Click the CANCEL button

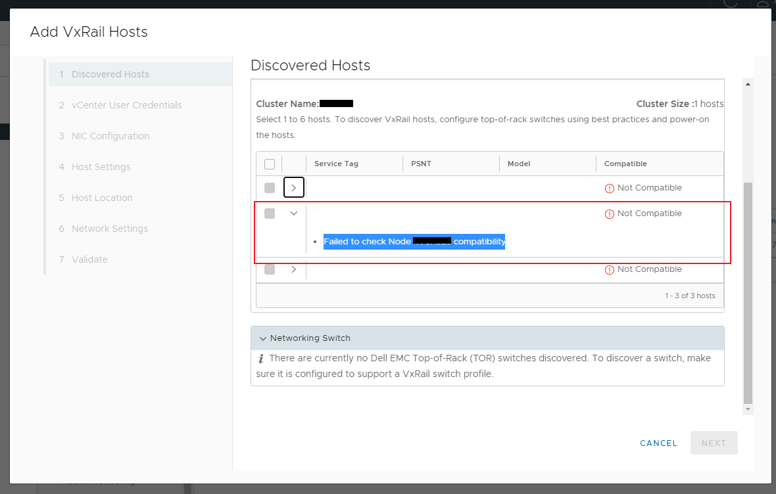658,443
